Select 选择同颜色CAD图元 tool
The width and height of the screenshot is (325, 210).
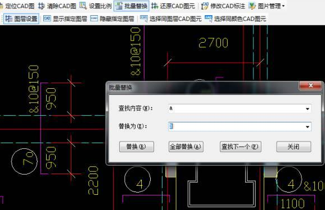coord(235,19)
